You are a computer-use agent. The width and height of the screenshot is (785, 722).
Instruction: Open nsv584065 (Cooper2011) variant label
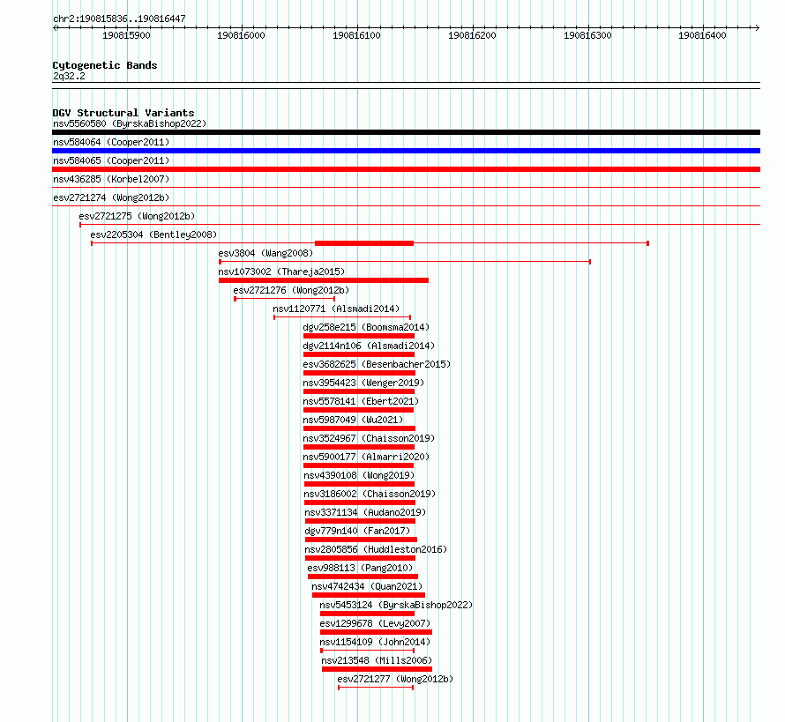pyautogui.click(x=111, y=160)
